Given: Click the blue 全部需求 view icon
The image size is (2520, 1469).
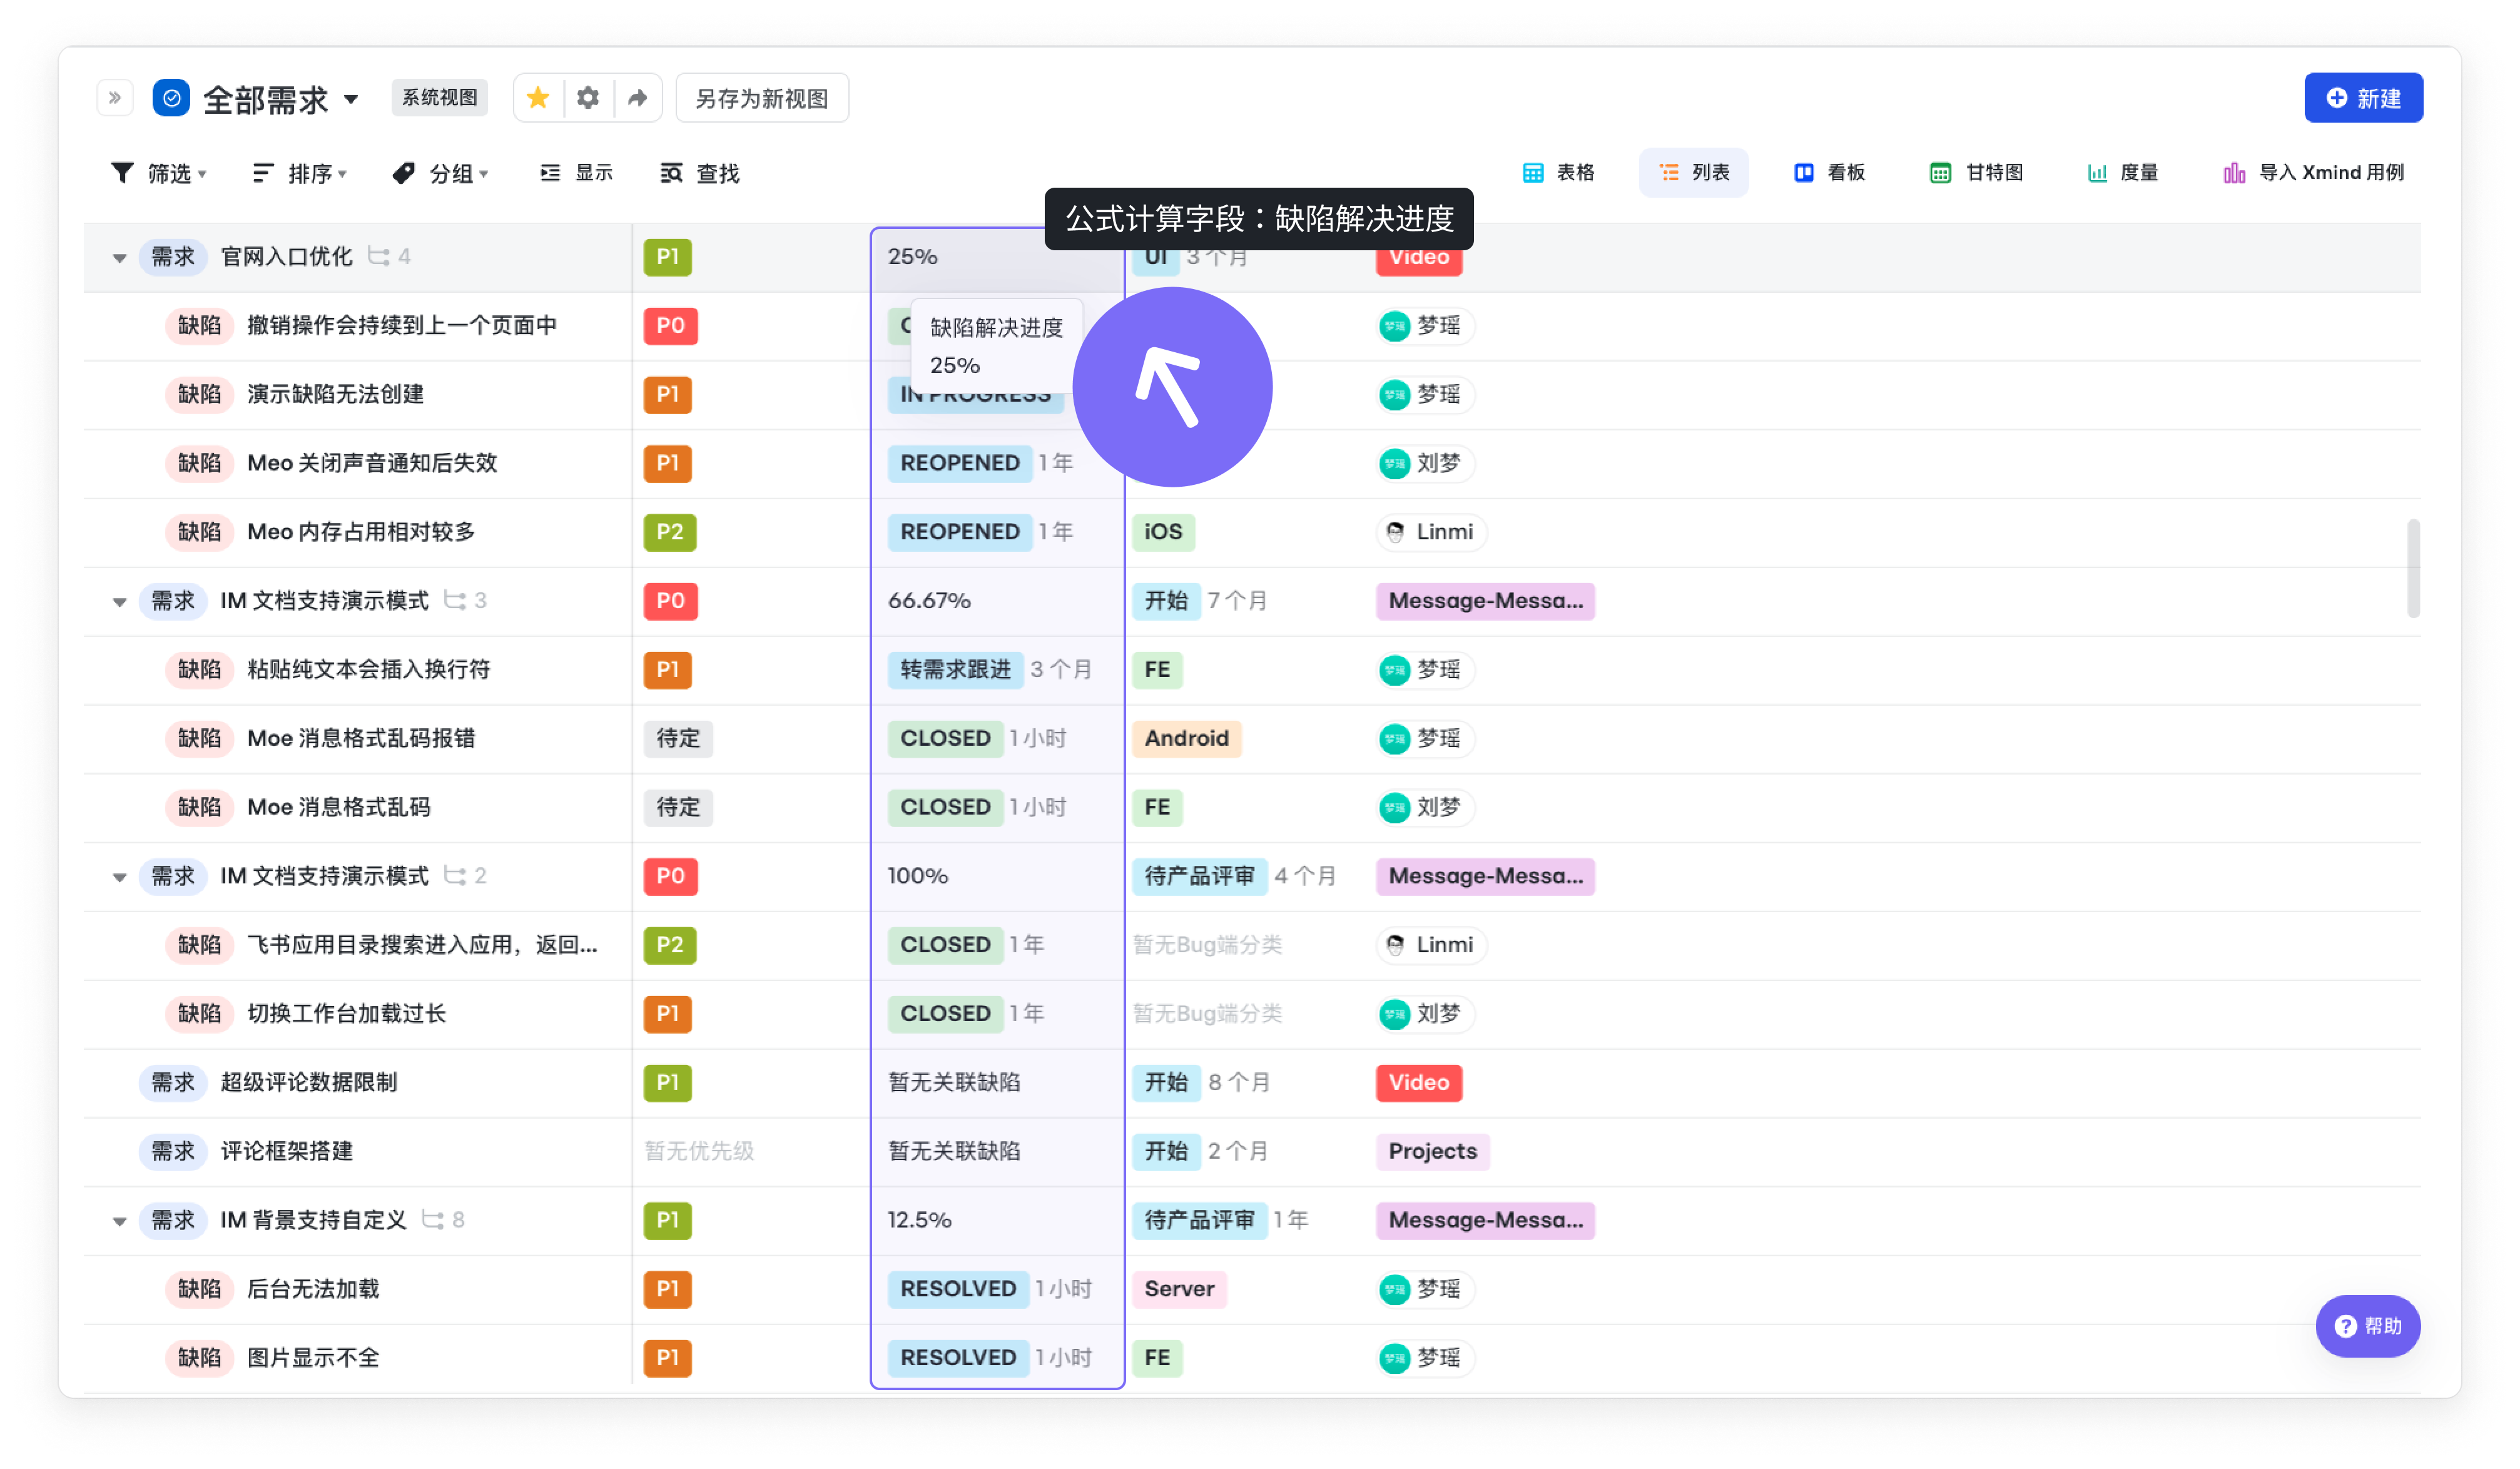Looking at the screenshot, I should 171,98.
